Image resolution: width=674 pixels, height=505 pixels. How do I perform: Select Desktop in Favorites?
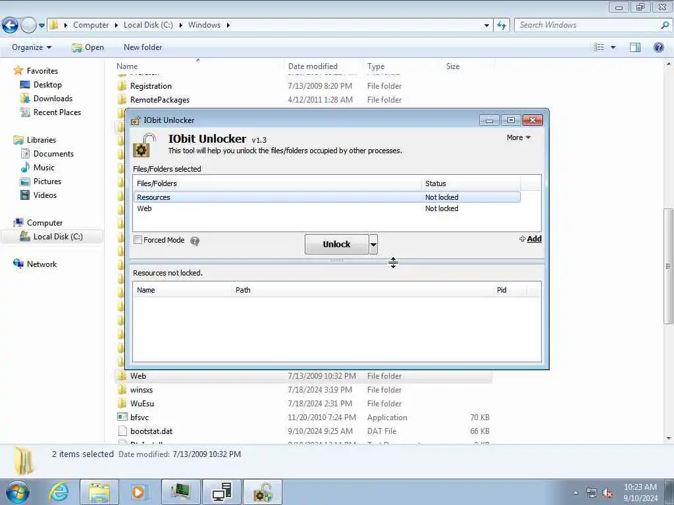tap(47, 85)
